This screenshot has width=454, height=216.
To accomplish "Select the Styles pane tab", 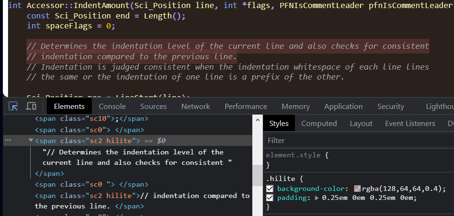I will click(x=279, y=124).
